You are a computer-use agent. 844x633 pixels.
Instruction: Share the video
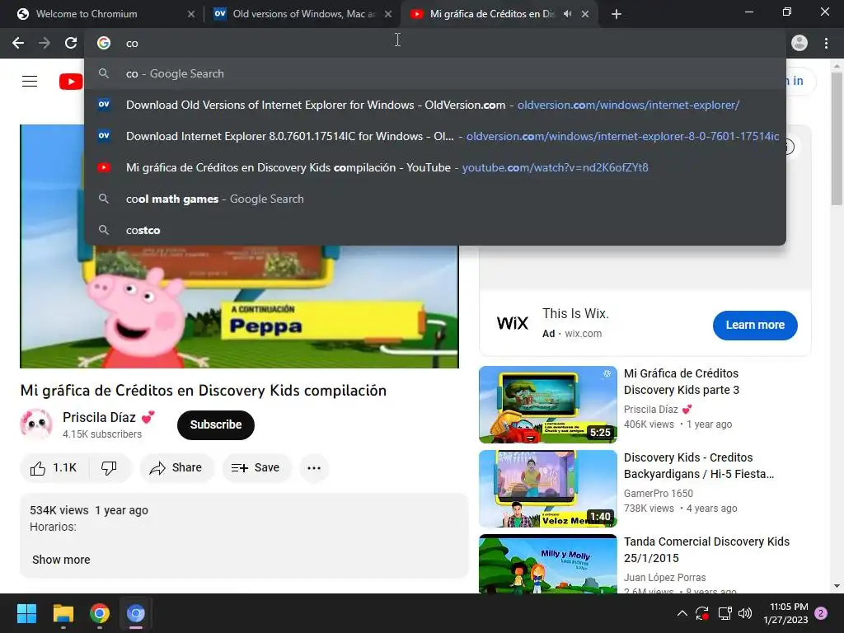coord(176,468)
